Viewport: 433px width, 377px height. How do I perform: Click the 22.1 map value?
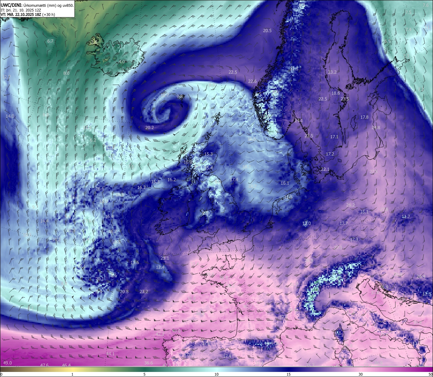point(325,169)
